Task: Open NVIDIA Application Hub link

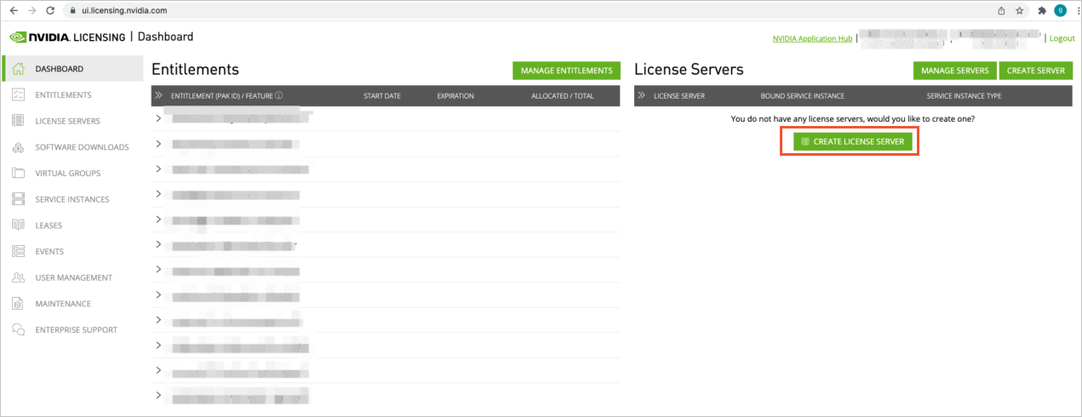Action: tap(812, 38)
